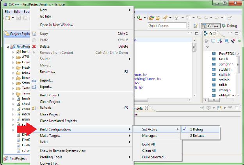This screenshot has width=244, height=165.
Task: Click the Save toolbar icon
Action: point(18,18)
